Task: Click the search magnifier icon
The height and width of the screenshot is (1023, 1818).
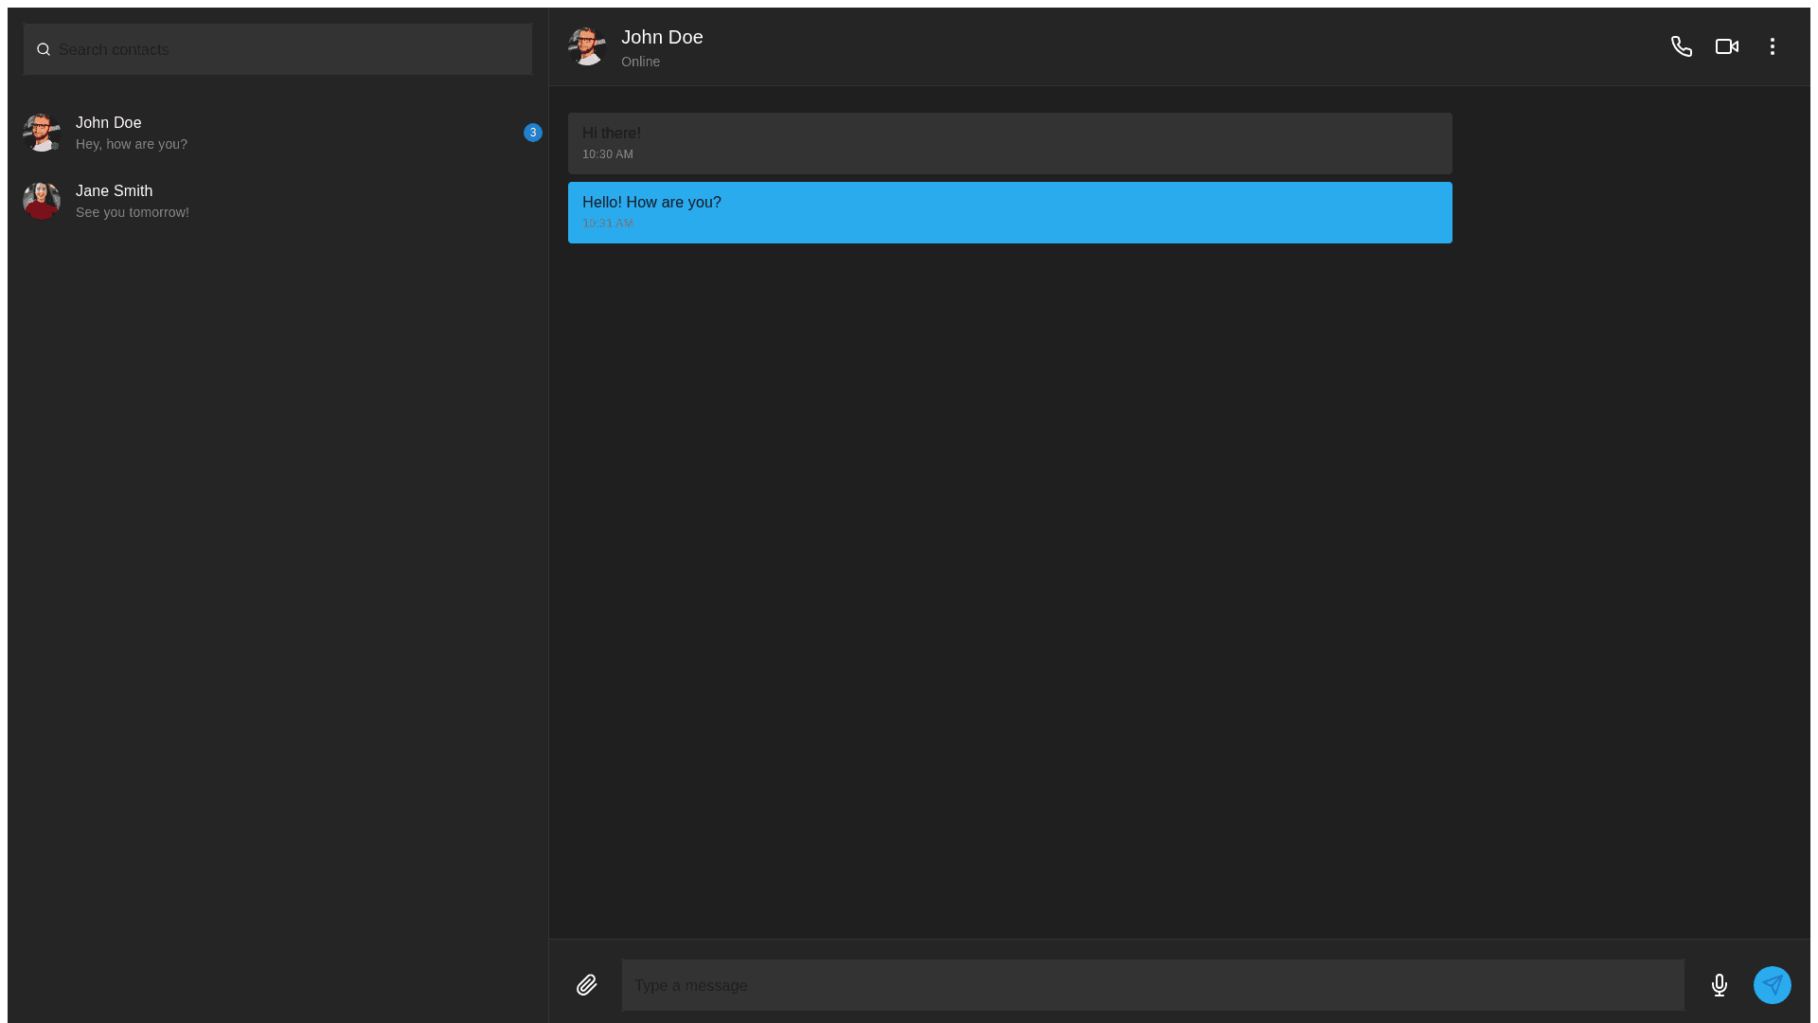Action: (44, 49)
